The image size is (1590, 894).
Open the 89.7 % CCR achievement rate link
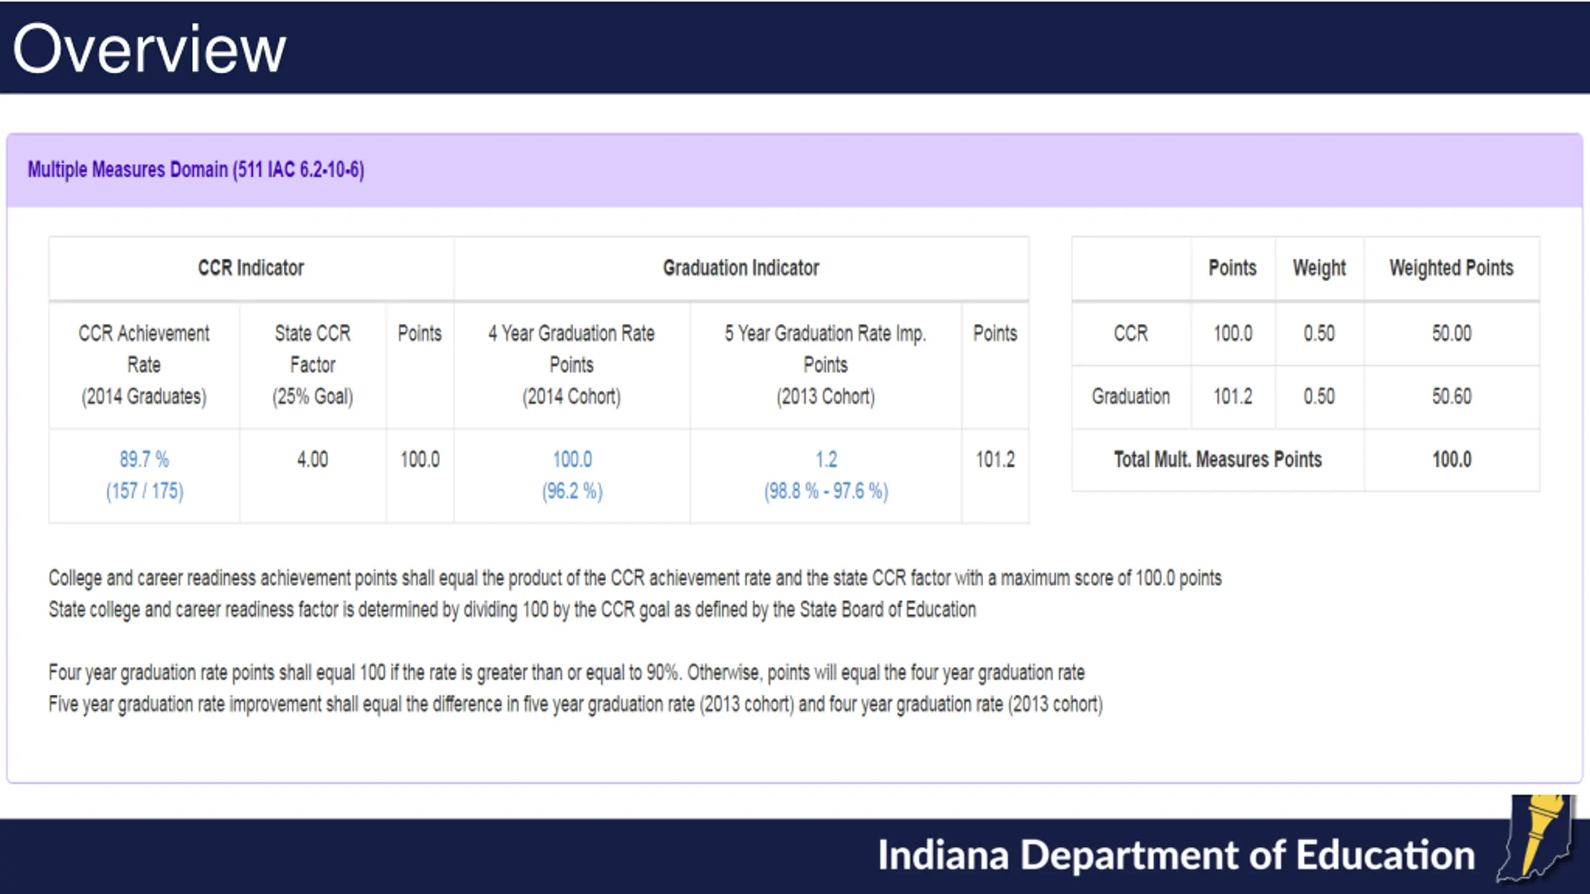coord(144,459)
